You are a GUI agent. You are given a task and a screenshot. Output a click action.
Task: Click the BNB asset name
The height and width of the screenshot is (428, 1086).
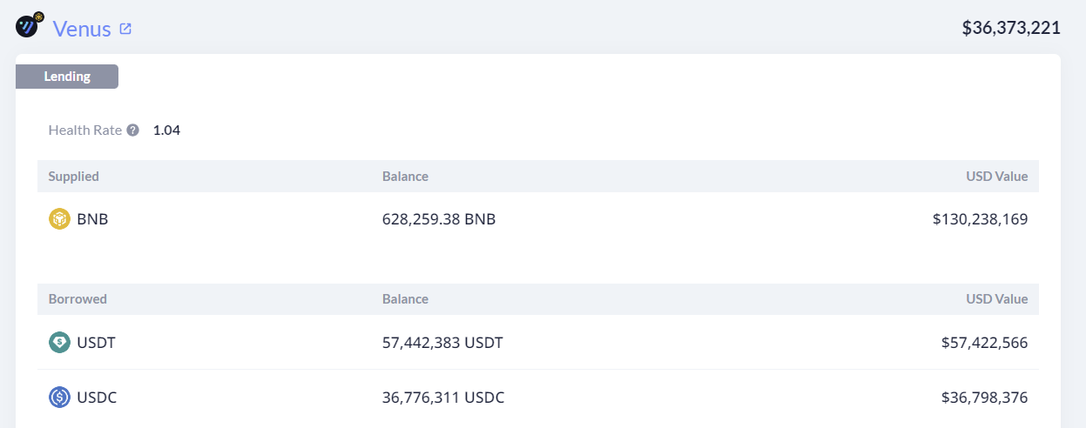92,219
